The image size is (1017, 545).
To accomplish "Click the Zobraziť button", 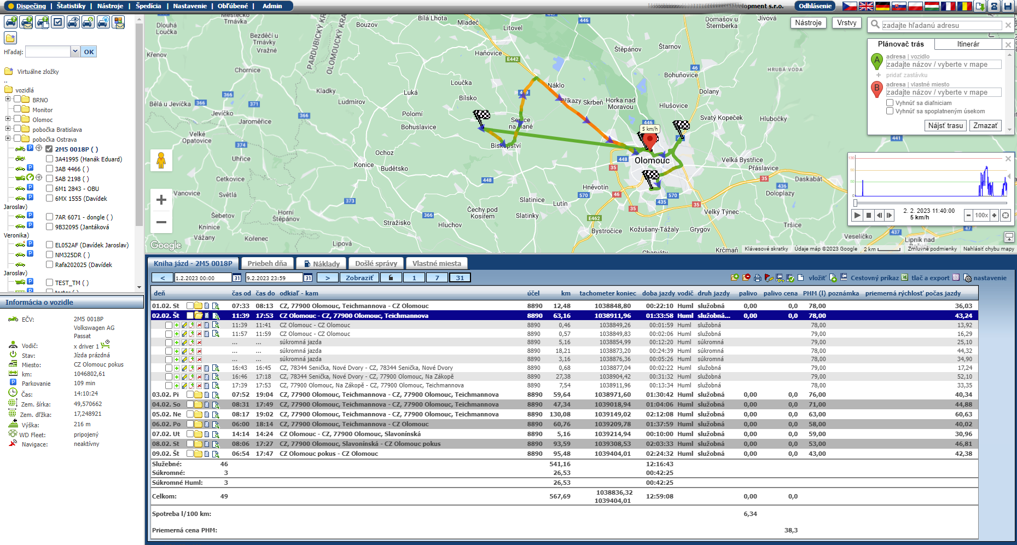I will (359, 278).
